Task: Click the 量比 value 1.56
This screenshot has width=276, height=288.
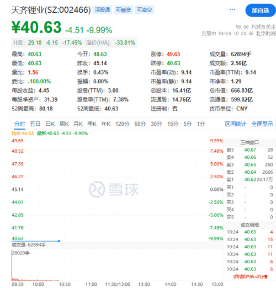Action: (x=33, y=72)
